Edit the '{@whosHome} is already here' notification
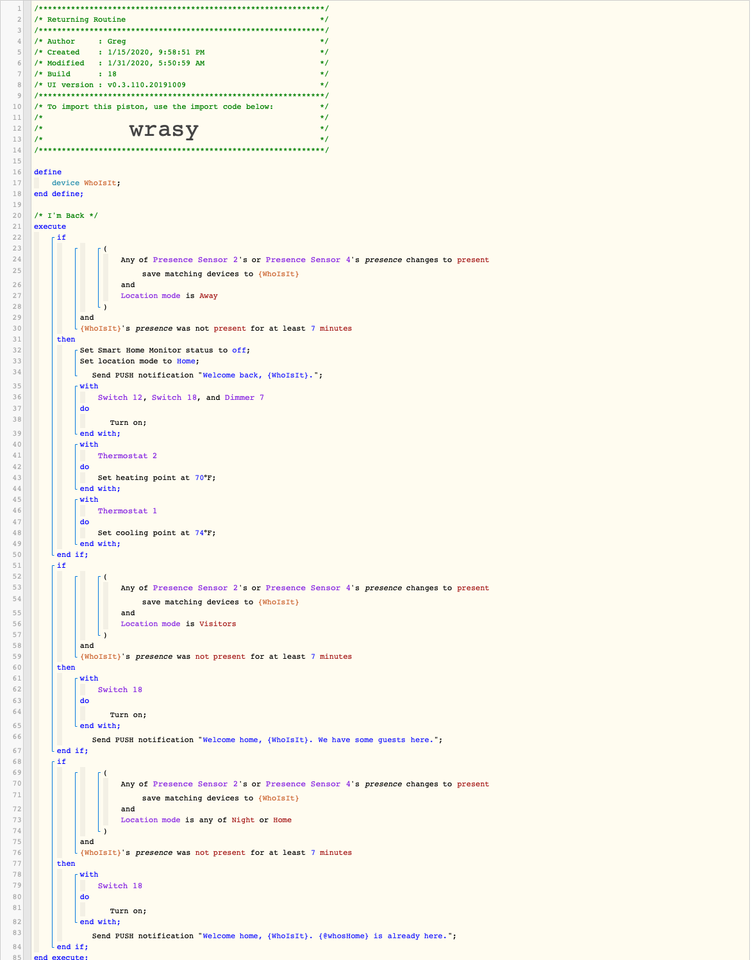This screenshot has height=960, width=755. click(x=274, y=936)
